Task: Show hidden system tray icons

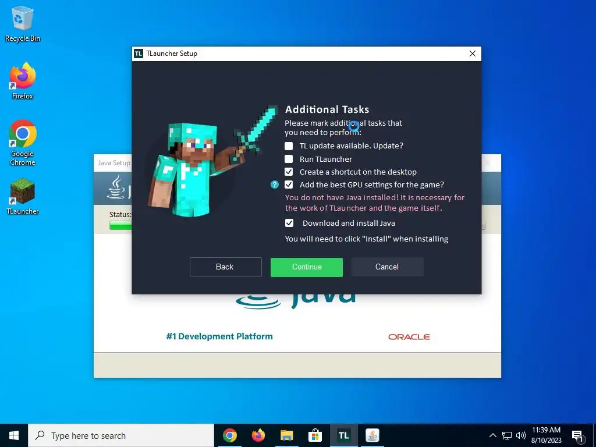Action: point(492,435)
